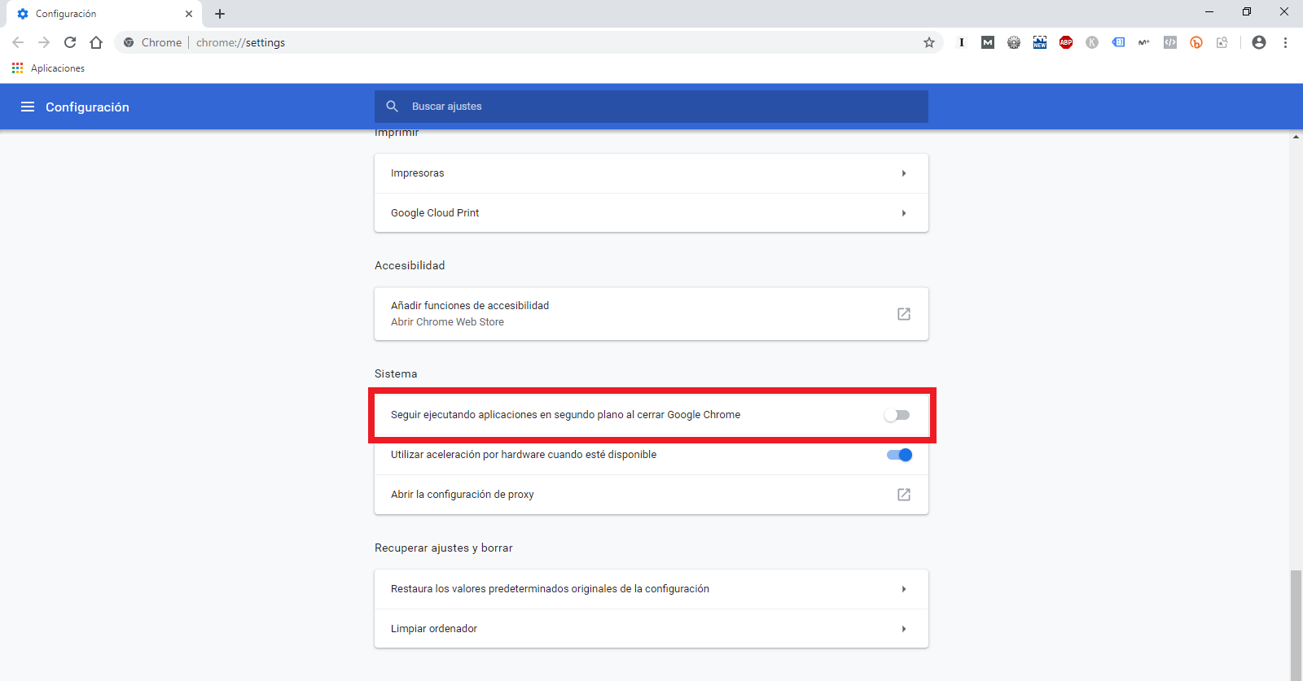The image size is (1303, 681).
Task: Click the scrollbar up arrow
Action: pyautogui.click(x=1296, y=137)
